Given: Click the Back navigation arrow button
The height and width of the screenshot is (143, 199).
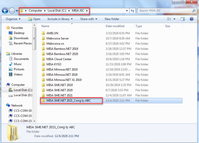Looking at the screenshot, I should point(5,11).
